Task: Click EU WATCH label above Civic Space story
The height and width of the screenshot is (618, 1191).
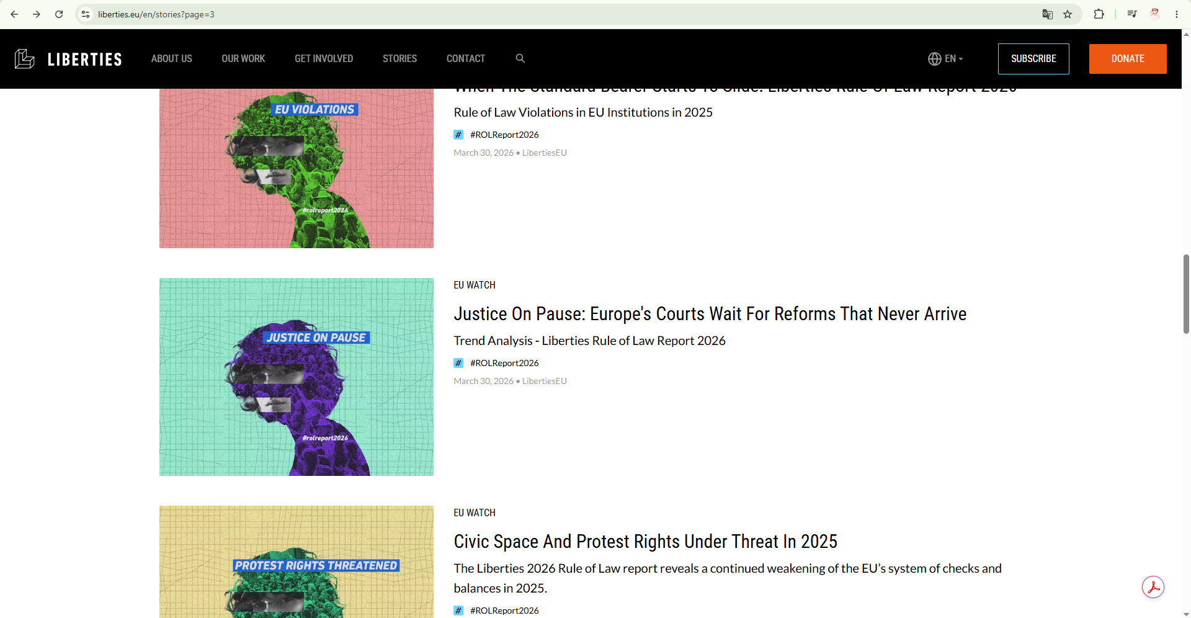Action: pyautogui.click(x=475, y=513)
